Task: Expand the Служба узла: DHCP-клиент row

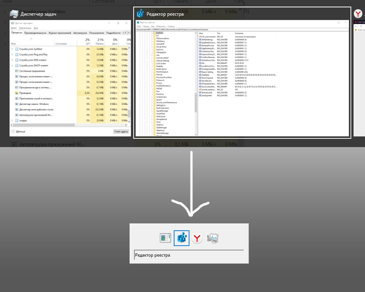Action: point(12,65)
